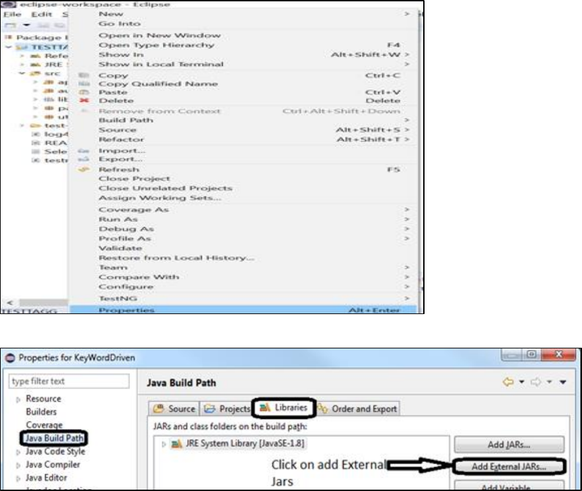
Task: Open the view menu triangle in Properties header
Action: tap(563, 382)
